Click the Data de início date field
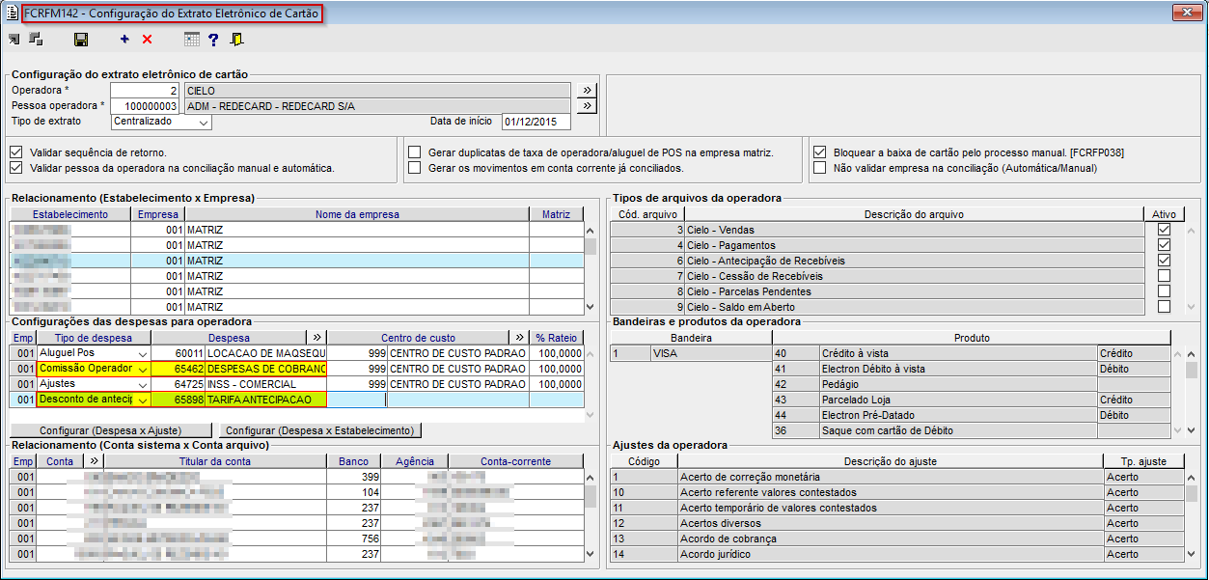Viewport: 1209px width, 580px height. tap(536, 122)
